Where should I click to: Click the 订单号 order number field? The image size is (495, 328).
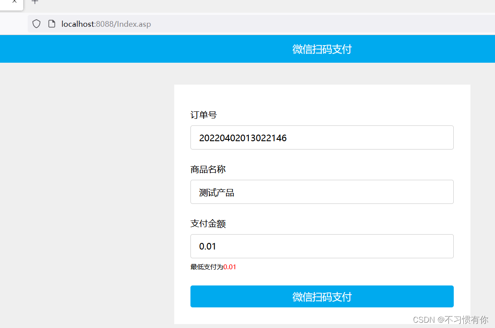pyautogui.click(x=322, y=138)
